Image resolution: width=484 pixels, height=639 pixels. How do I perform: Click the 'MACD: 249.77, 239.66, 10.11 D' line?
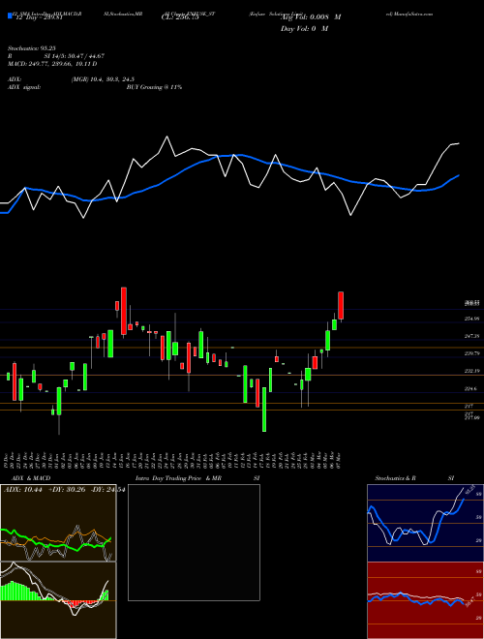click(52, 64)
